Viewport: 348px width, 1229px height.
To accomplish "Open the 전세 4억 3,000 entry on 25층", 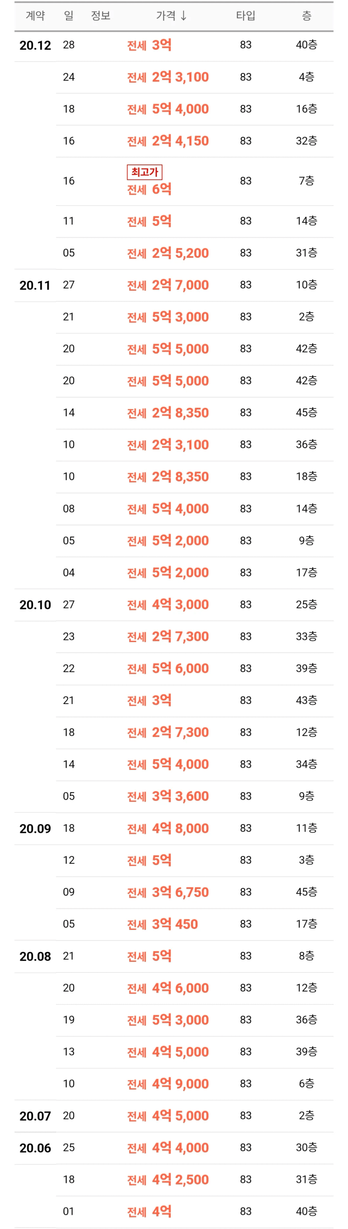I will (x=168, y=605).
